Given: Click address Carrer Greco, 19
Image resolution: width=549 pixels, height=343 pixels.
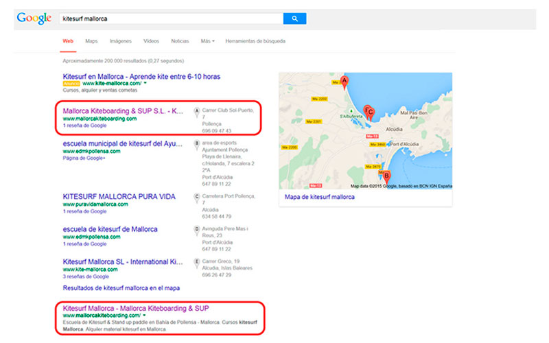Looking at the screenshot, I should (x=220, y=261).
